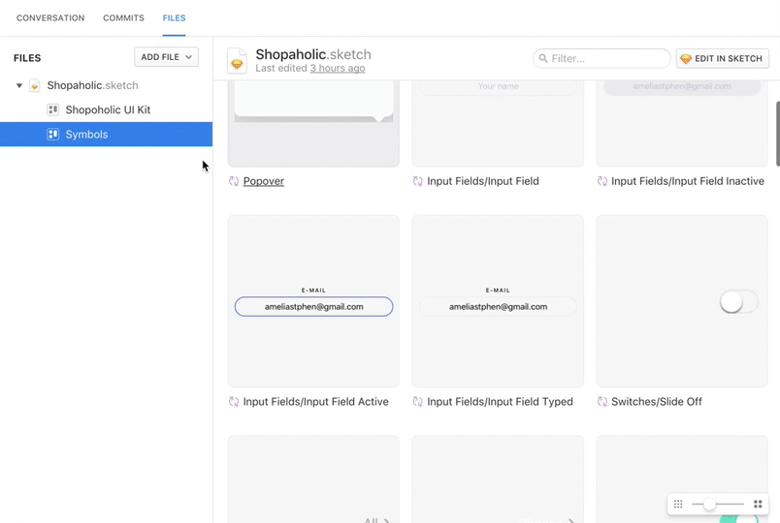The height and width of the screenshot is (523, 780).
Task: Click the Sketch file icon in sidebar
Action: [x=34, y=85]
